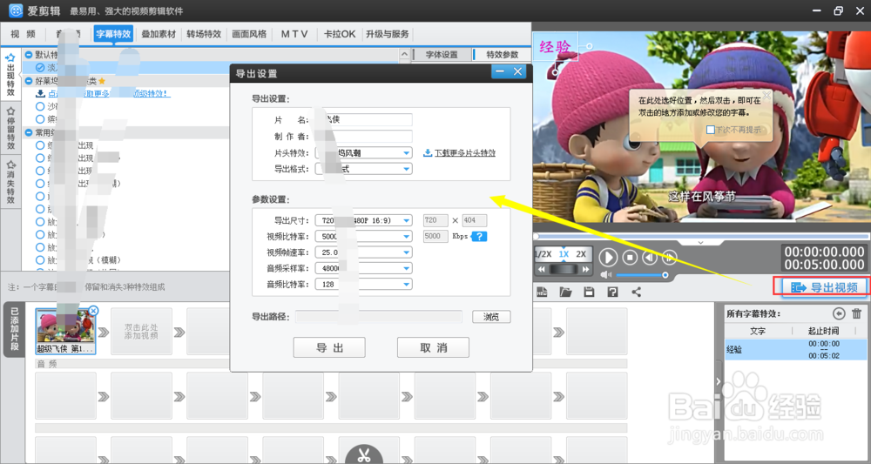Minimize the 导出设置 dialog

click(500, 71)
